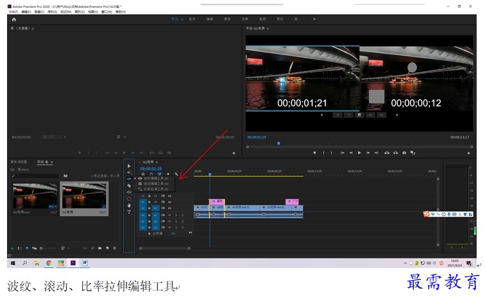Screen dimensions: 485x302
Task: Mark Out in program monitor
Action: tap(331, 153)
